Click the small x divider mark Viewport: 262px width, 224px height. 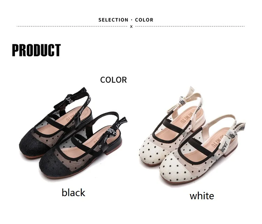point(131,26)
